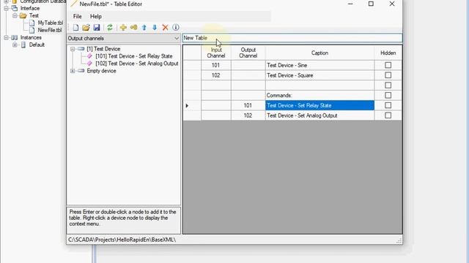
Task: Click the highlighted Test Device - Set Relay State cell
Action: [320, 105]
